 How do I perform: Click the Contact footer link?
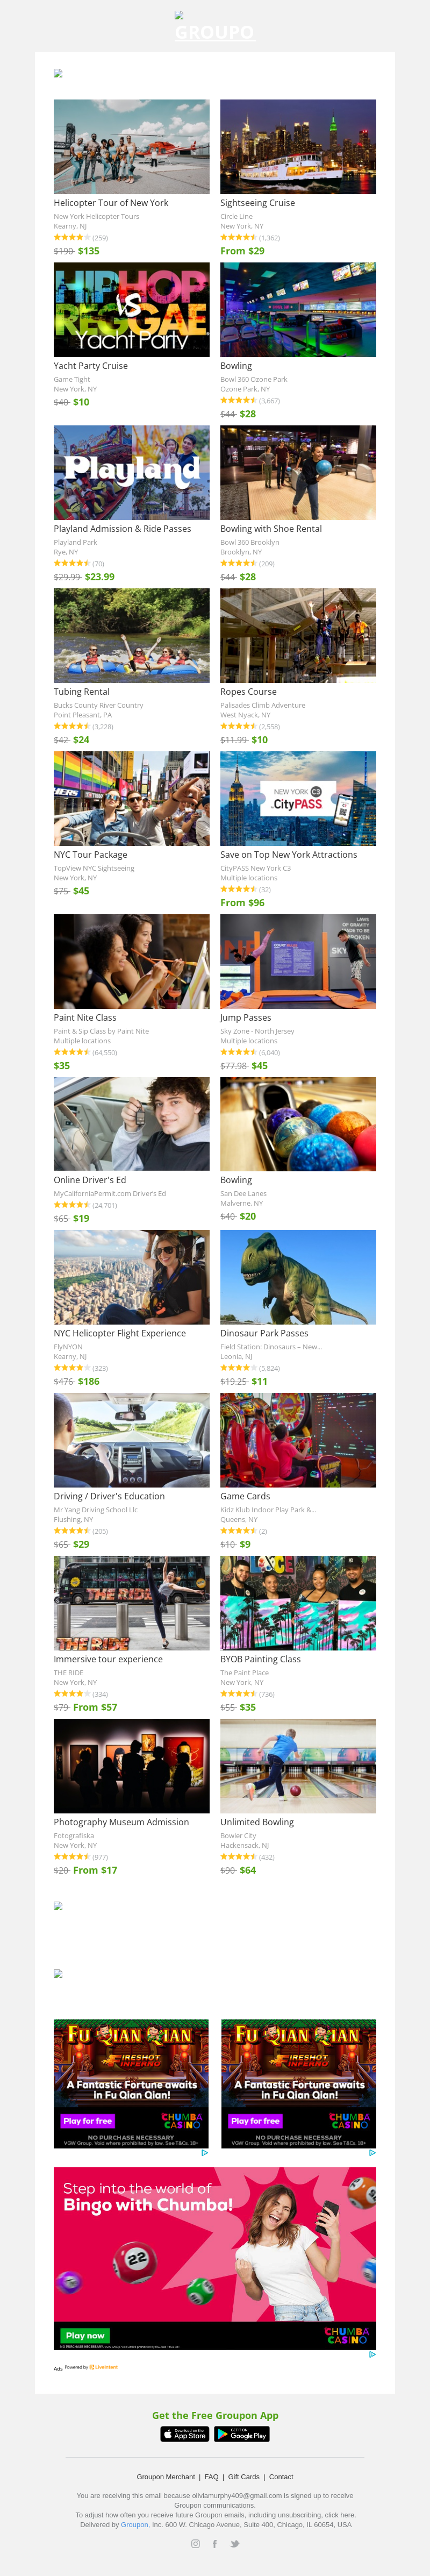pyautogui.click(x=281, y=2476)
